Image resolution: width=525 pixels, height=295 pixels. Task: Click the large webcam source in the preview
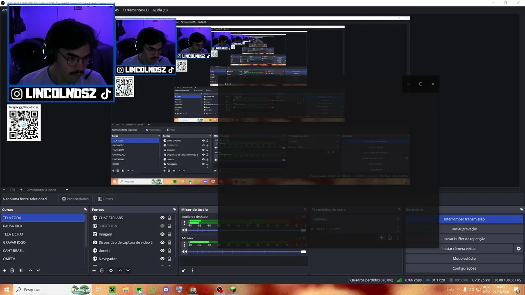tap(61, 53)
